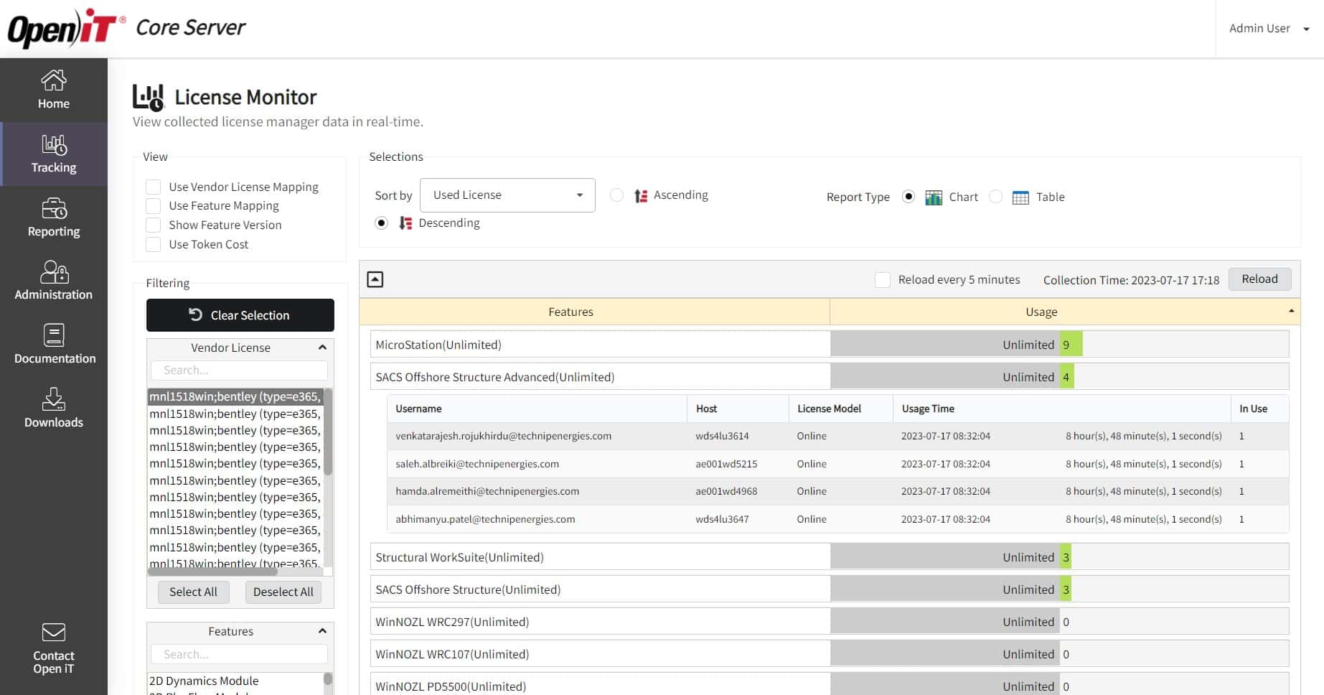This screenshot has height=695, width=1324.
Task: Click venkatarajesh.rojukhirdu@technipenergies.com username
Action: (503, 436)
